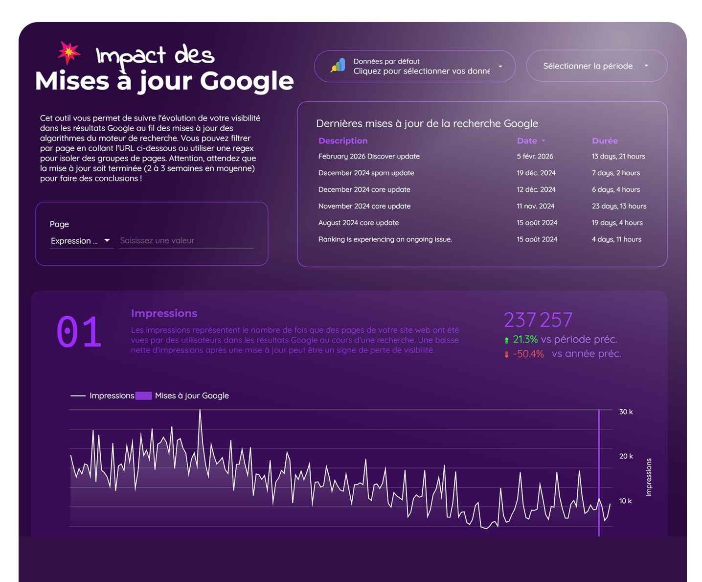
Task: Click the red down arrow beside -50.4%
Action: 506,354
